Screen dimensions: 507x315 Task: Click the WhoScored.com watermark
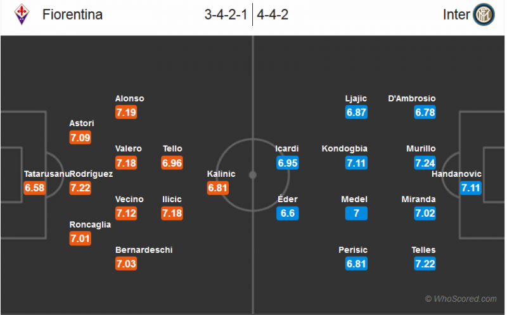point(461,299)
